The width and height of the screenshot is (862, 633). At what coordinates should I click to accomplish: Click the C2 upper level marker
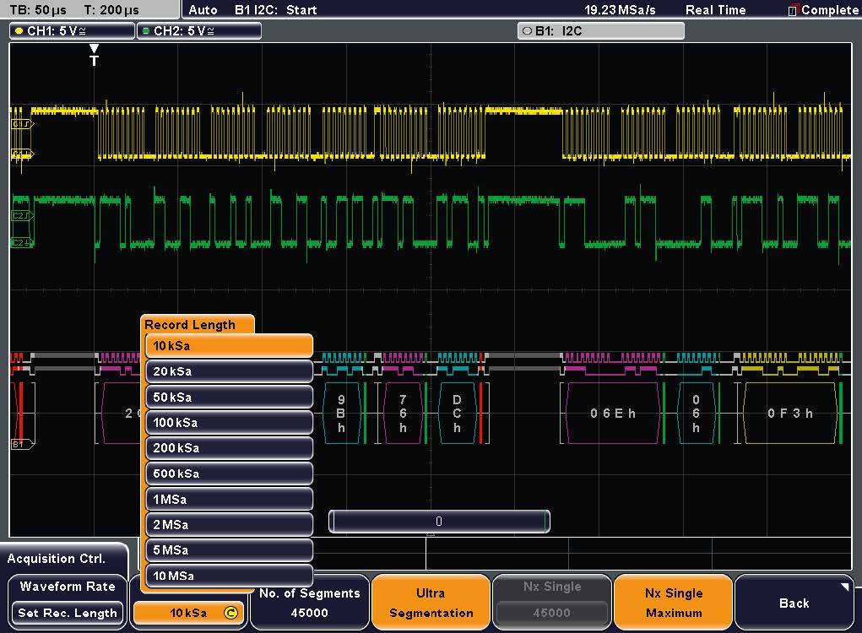click(x=23, y=215)
